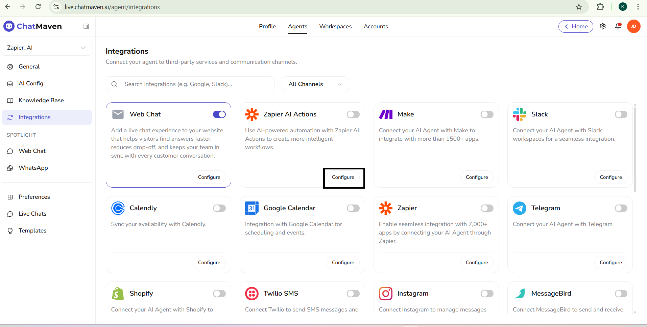Click the Google Calendar icon
647x327 pixels.
tap(251, 208)
